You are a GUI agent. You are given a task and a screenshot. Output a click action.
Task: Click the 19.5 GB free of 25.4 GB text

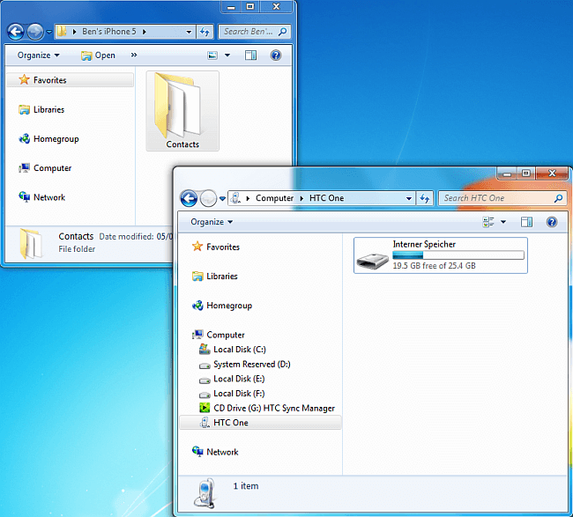[434, 266]
